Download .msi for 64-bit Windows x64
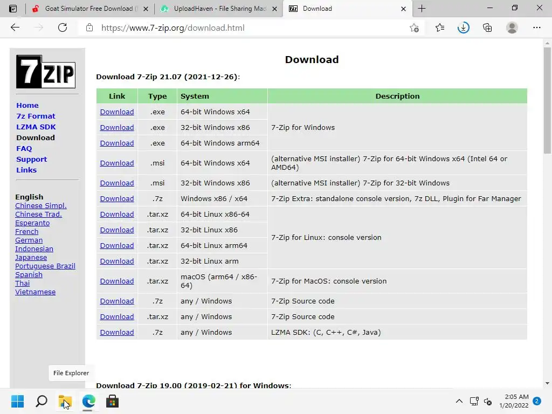 click(x=117, y=163)
